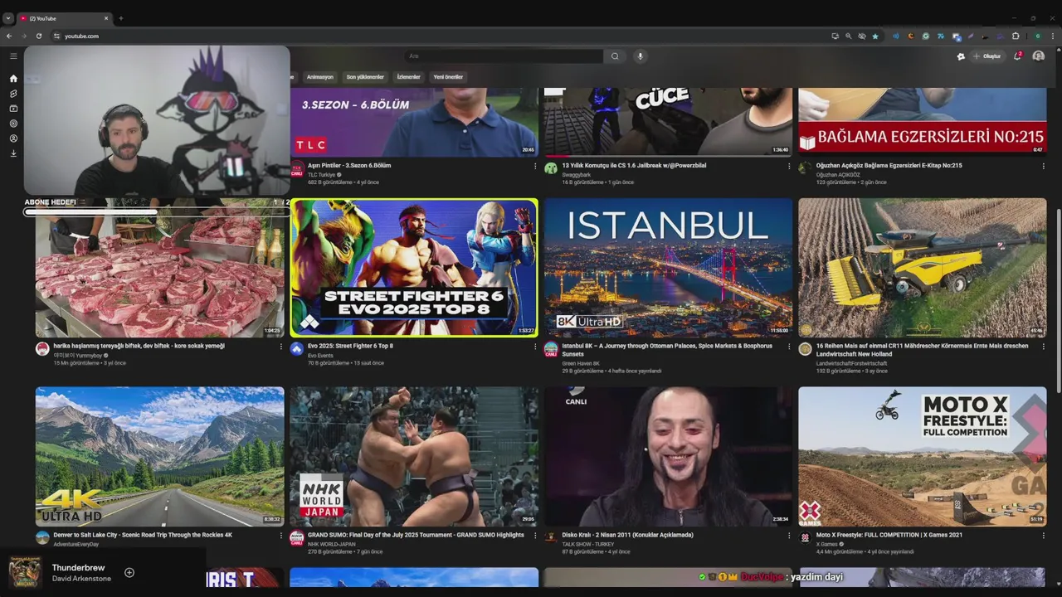
Task: Select the İzlenenler filter chip
Action: pos(409,77)
